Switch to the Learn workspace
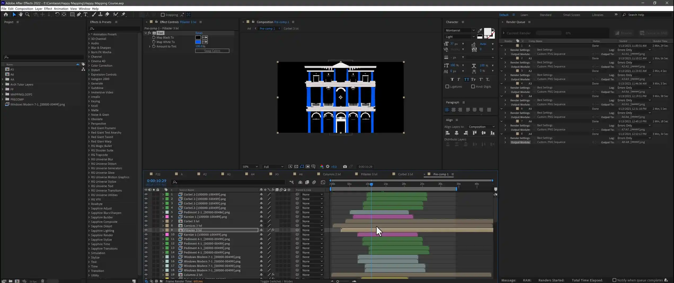Viewport: 674px width, 283px height. (x=524, y=15)
